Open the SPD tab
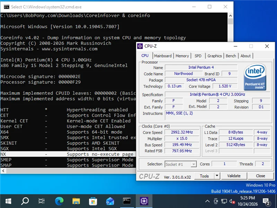 [198, 56]
